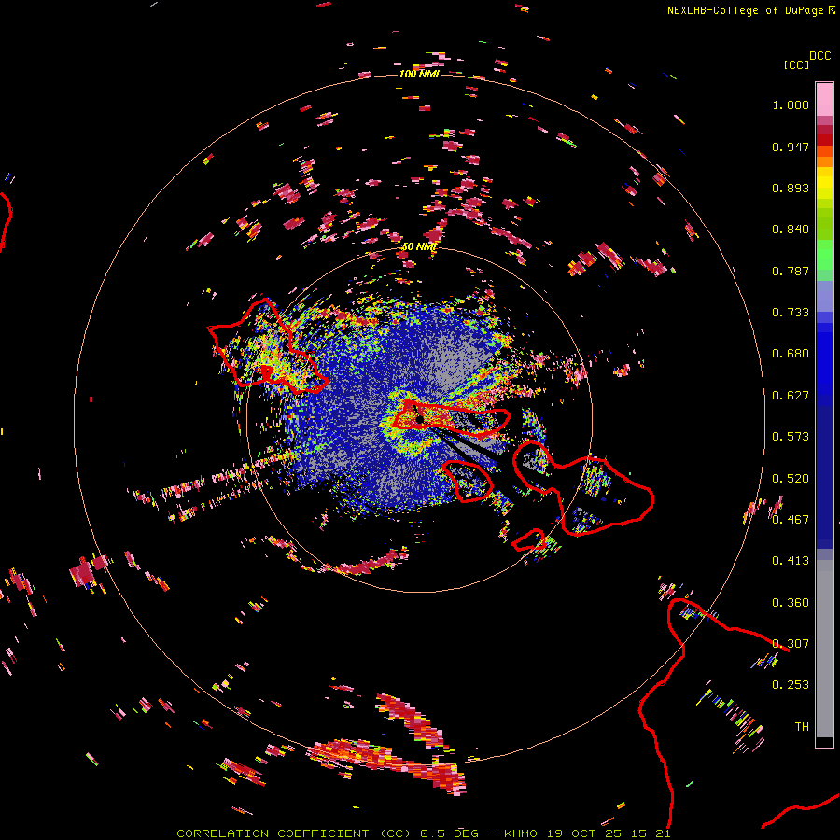Viewport: 840px width, 840px height.
Task: Pick the light pink top color bar segment
Action: pos(824,100)
